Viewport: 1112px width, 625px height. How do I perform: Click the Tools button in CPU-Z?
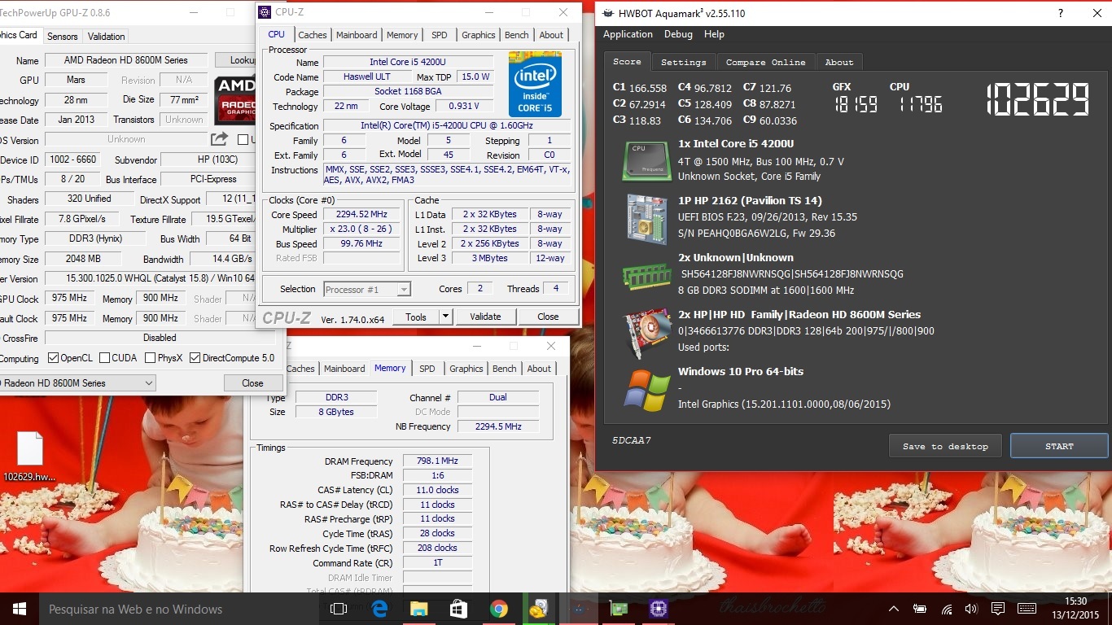click(x=416, y=317)
